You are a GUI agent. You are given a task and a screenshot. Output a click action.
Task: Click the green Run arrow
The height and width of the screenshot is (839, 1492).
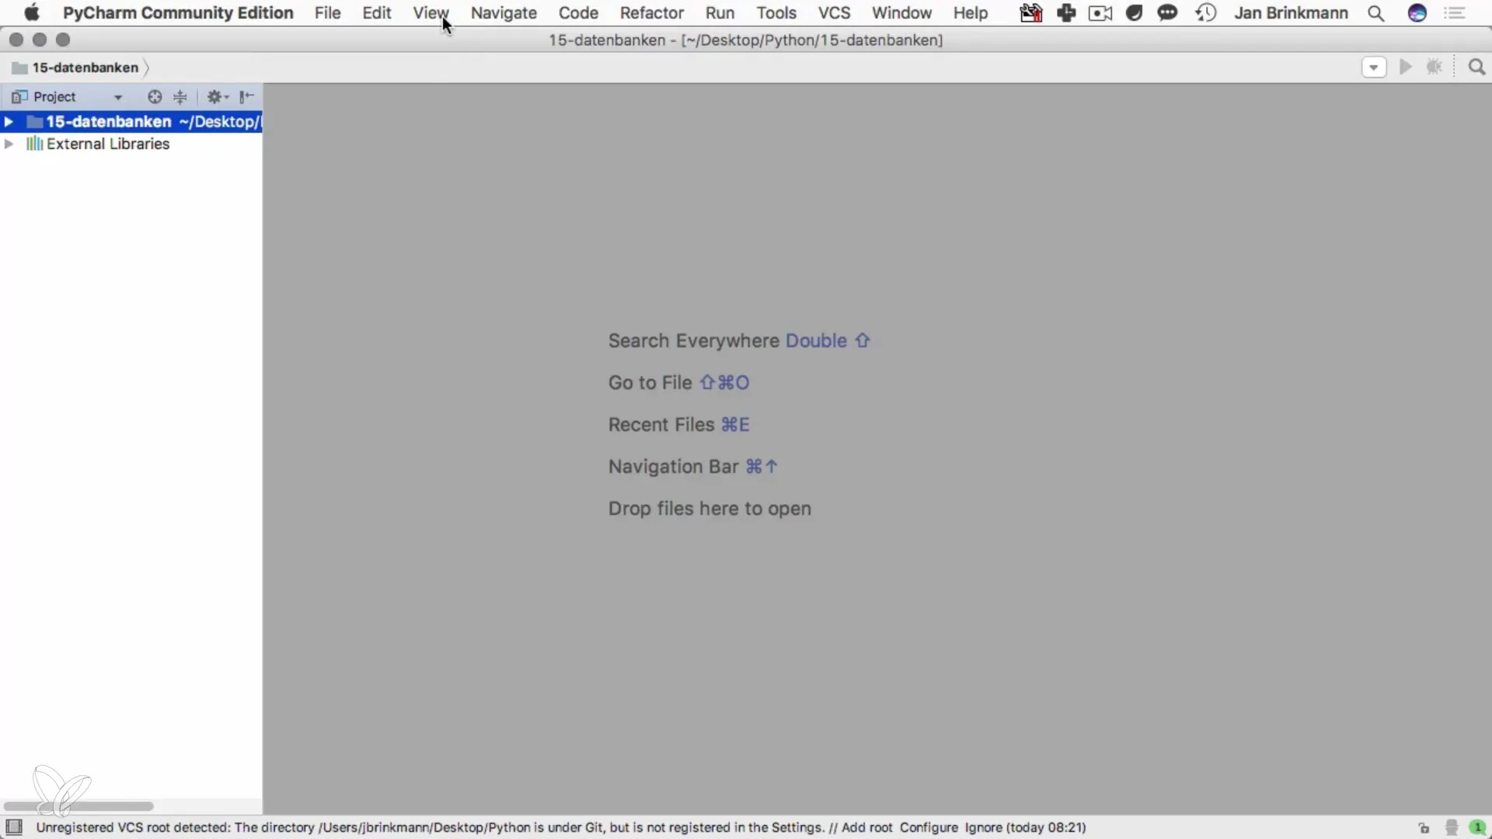tap(1405, 68)
